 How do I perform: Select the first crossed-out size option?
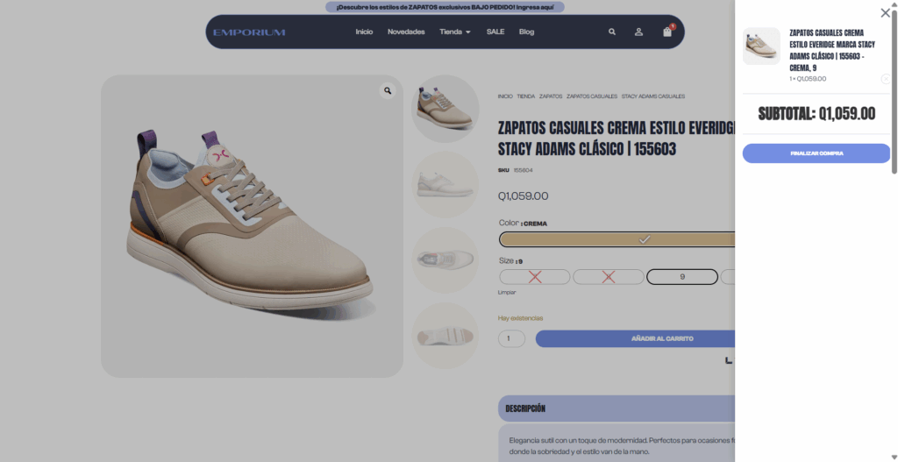click(x=535, y=277)
